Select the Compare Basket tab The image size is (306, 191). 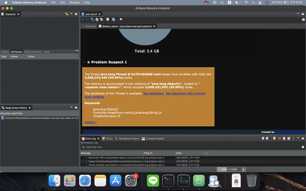tap(153, 138)
